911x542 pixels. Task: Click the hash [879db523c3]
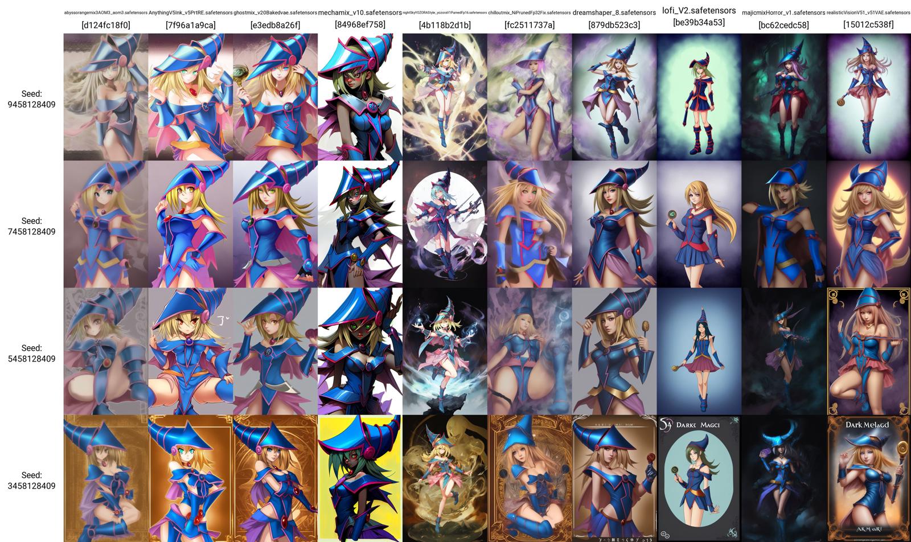(614, 25)
